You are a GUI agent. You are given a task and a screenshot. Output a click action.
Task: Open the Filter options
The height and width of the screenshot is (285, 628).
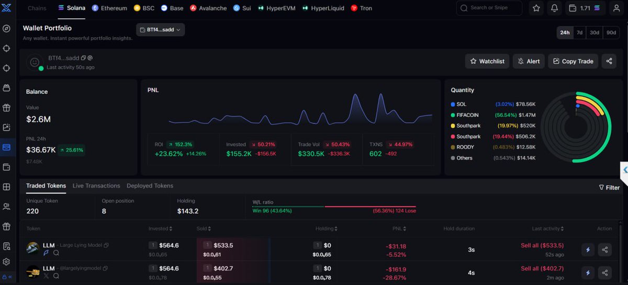[609, 187]
